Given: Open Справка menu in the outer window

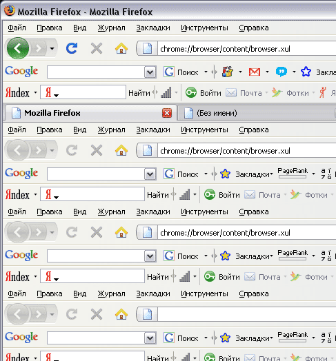Looking at the screenshot, I should click(x=254, y=28).
